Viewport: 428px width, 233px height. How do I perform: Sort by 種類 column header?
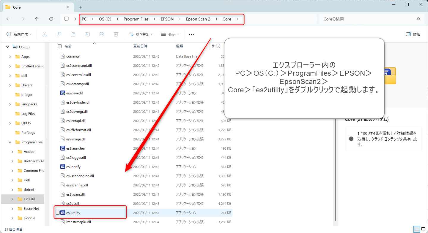tap(180, 46)
